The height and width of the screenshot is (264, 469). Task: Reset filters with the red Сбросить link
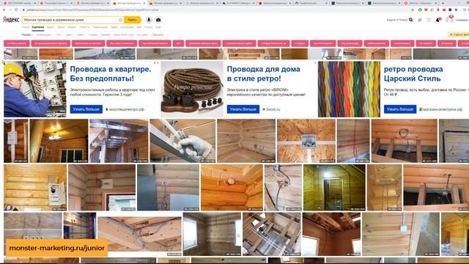[158, 34]
